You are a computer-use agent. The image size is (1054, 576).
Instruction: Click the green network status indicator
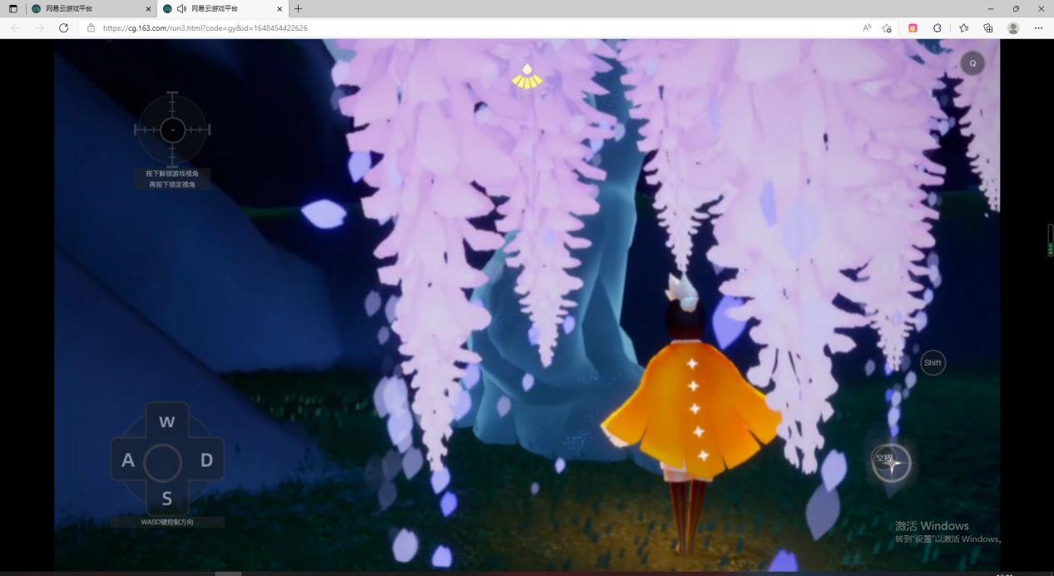1050,241
